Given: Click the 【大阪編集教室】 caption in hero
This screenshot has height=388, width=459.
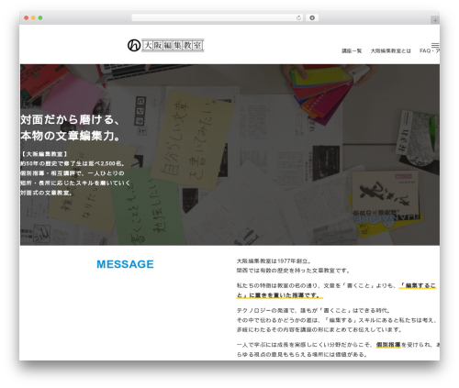Looking at the screenshot, I should point(44,154).
